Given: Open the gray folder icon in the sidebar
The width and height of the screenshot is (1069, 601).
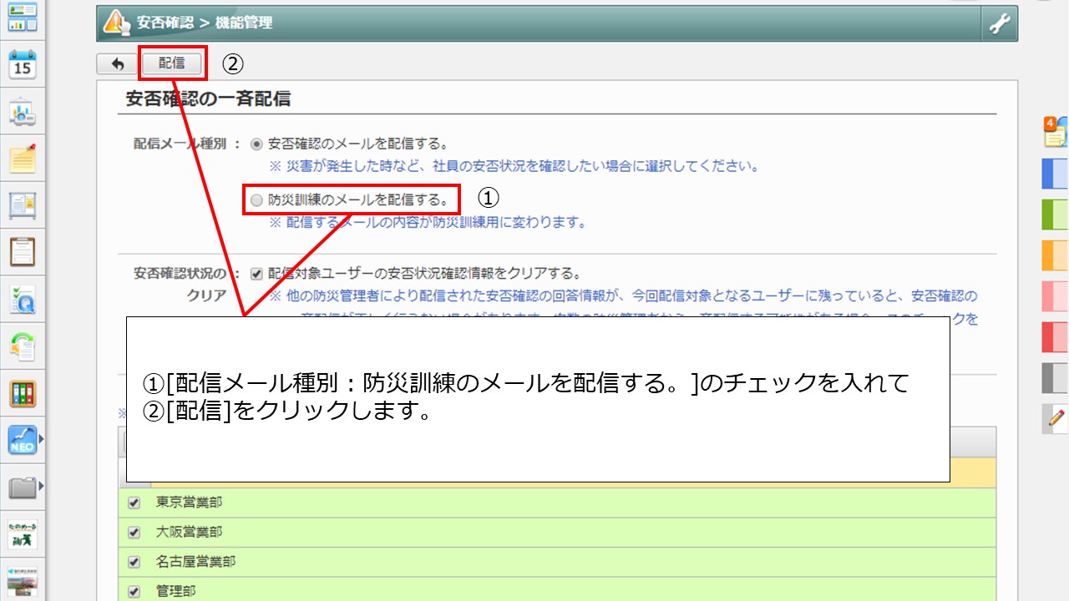Looking at the screenshot, I should coord(23,487).
